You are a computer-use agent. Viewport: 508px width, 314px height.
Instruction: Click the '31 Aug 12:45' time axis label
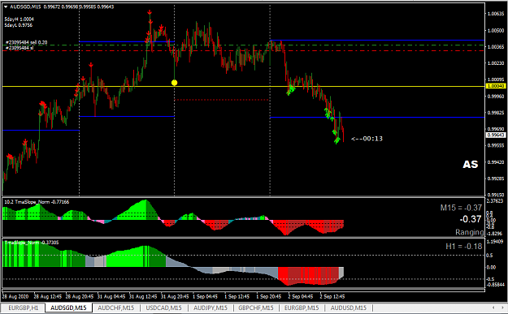tap(143, 296)
